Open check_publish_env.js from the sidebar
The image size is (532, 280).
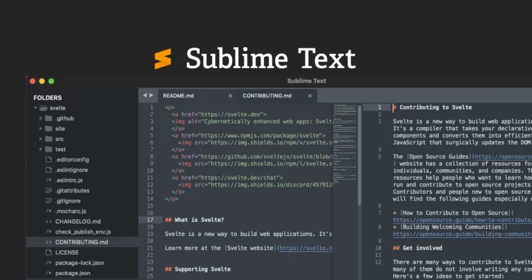coord(82,232)
